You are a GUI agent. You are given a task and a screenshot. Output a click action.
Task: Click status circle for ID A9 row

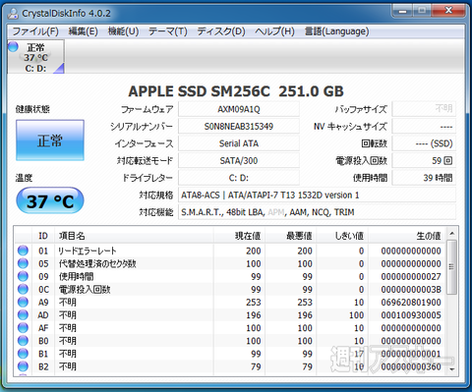23,302
